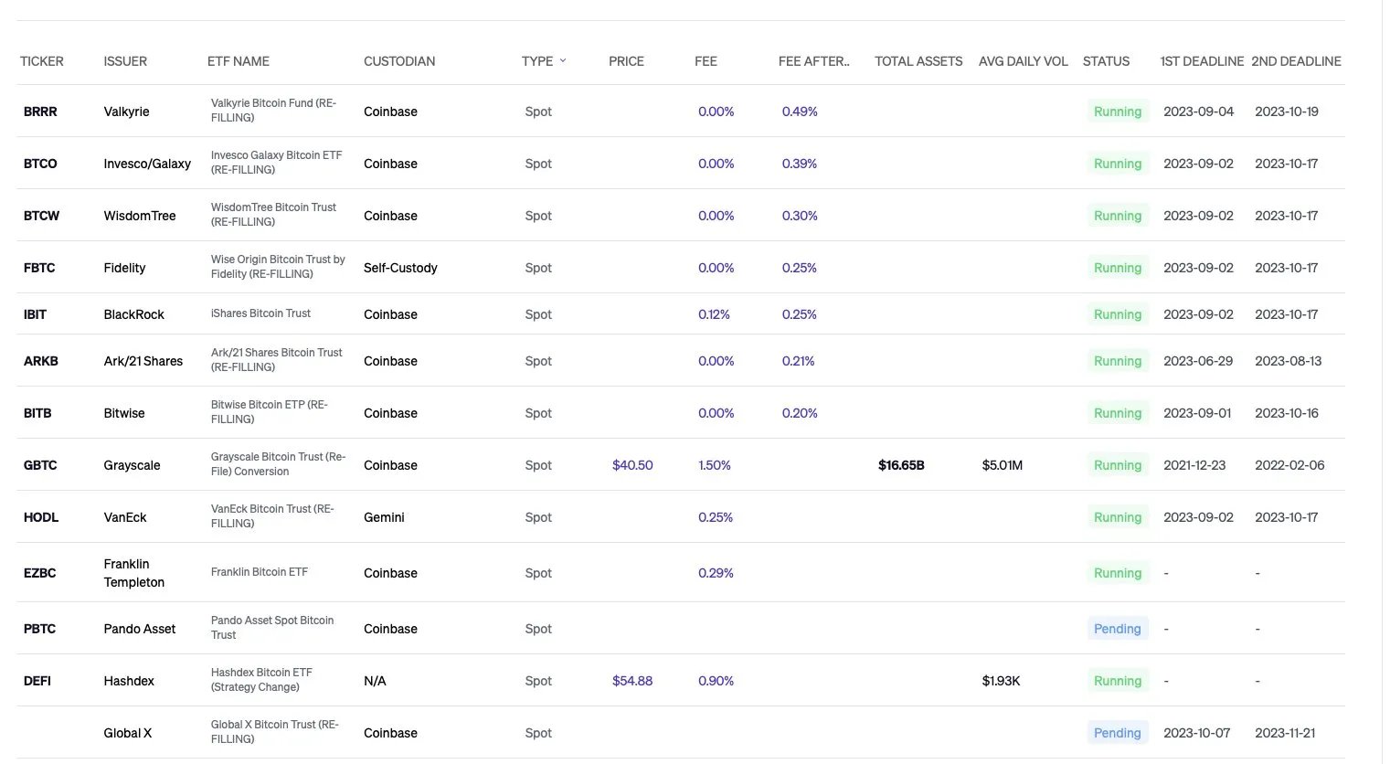Select the FEE AFTER.. column header
Image resolution: width=1390 pixels, height=764 pixels.
(813, 61)
